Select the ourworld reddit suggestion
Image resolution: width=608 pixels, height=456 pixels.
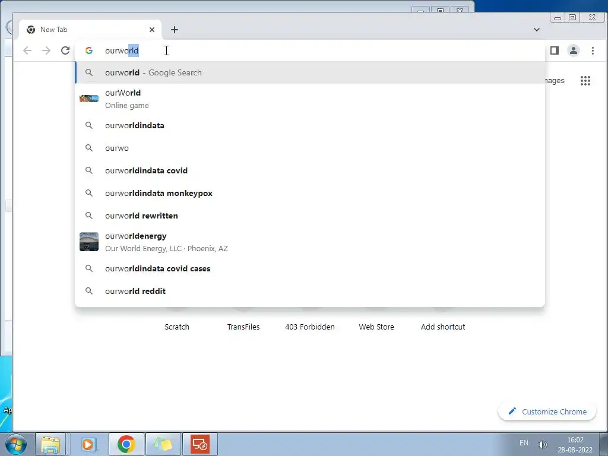tap(310, 291)
